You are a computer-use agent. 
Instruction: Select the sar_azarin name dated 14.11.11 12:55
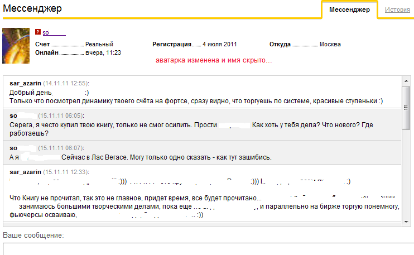tap(25, 83)
